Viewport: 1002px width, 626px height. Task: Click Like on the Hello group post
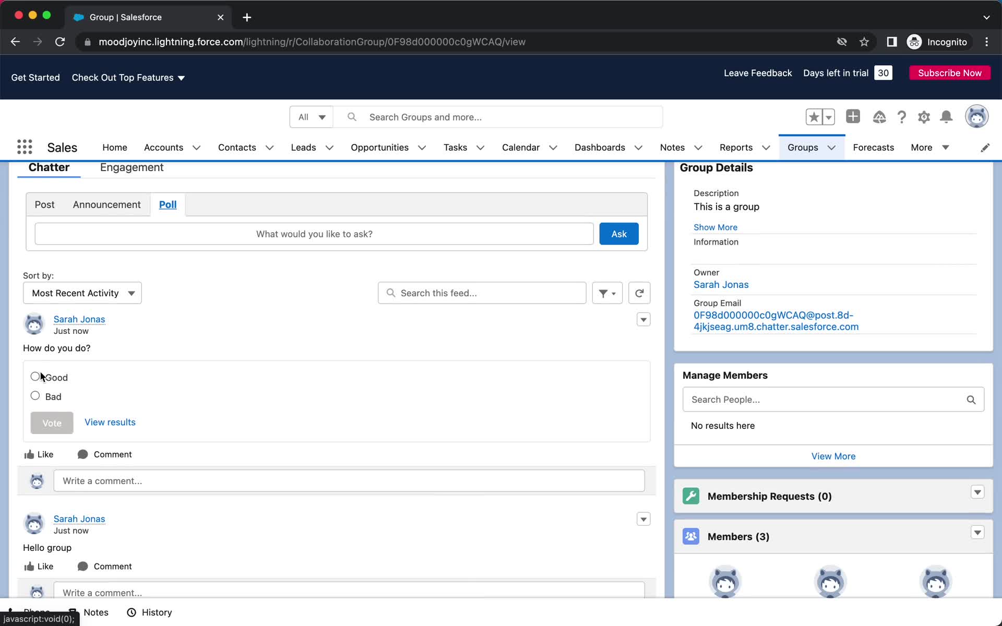[x=39, y=567]
